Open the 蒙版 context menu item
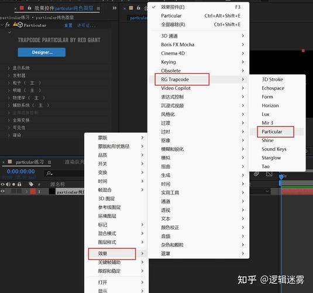The width and height of the screenshot is (313, 293). tap(116, 138)
